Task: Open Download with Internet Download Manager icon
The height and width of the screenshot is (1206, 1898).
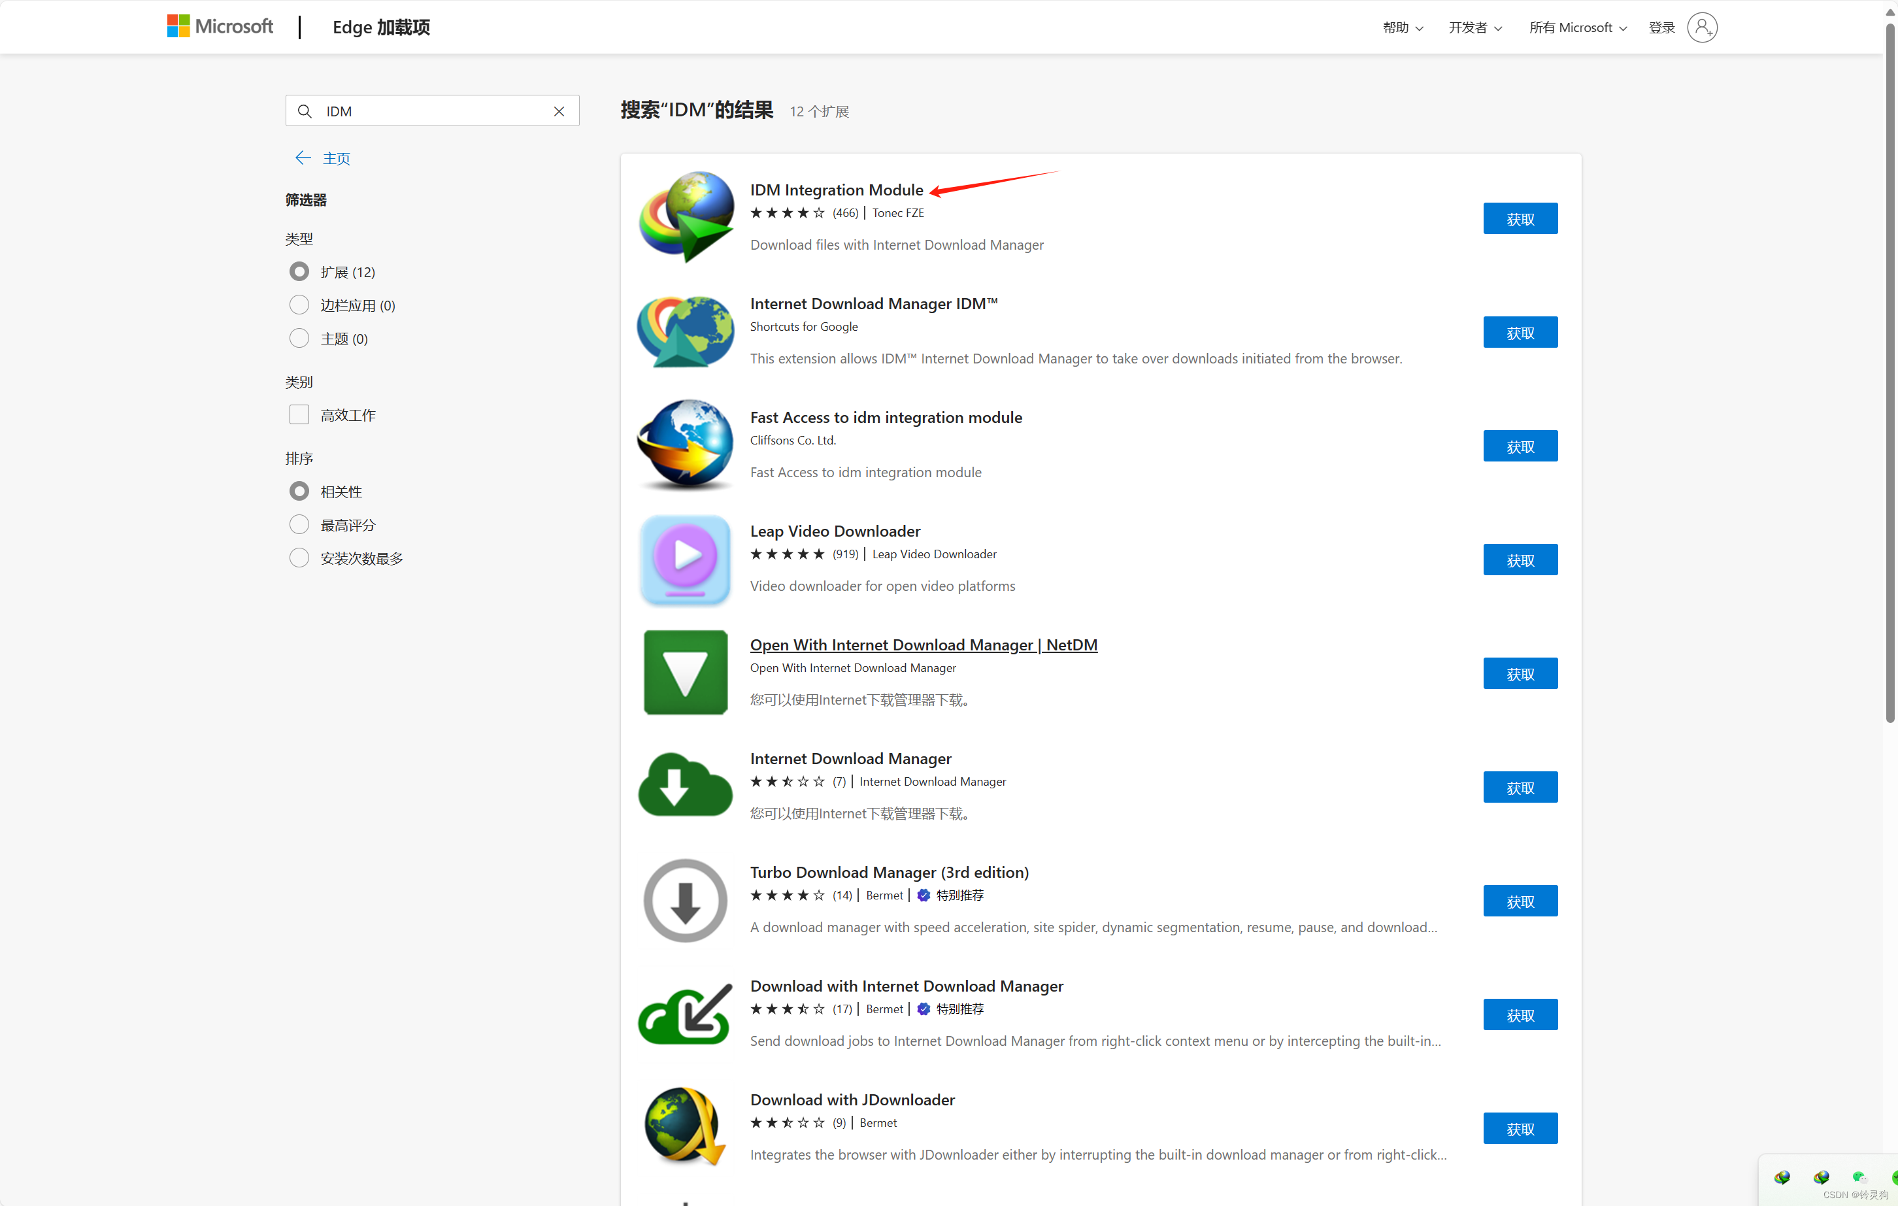Action: [686, 1014]
